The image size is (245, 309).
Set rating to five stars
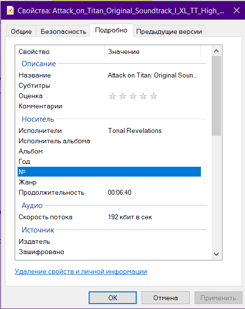click(153, 96)
